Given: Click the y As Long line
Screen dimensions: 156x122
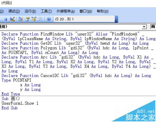Looking at the screenshot, I should click(30, 89).
